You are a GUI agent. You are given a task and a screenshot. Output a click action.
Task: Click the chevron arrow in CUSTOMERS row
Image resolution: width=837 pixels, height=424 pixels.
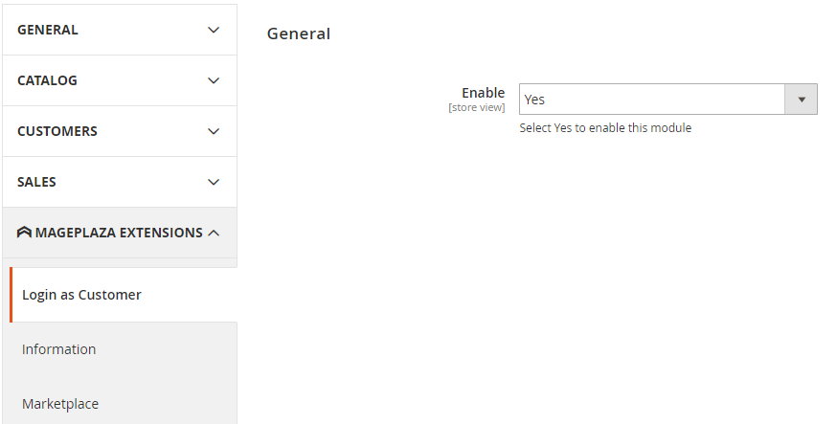click(x=214, y=131)
